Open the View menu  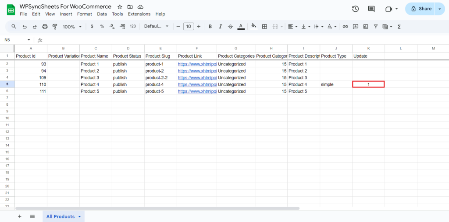(x=50, y=14)
